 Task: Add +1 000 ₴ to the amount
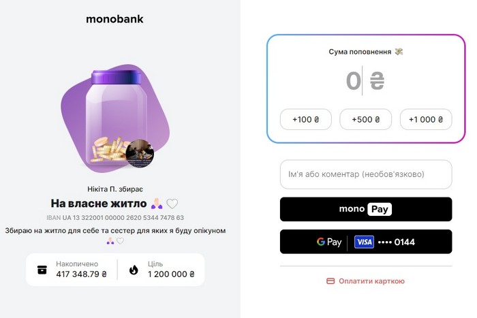click(426, 119)
